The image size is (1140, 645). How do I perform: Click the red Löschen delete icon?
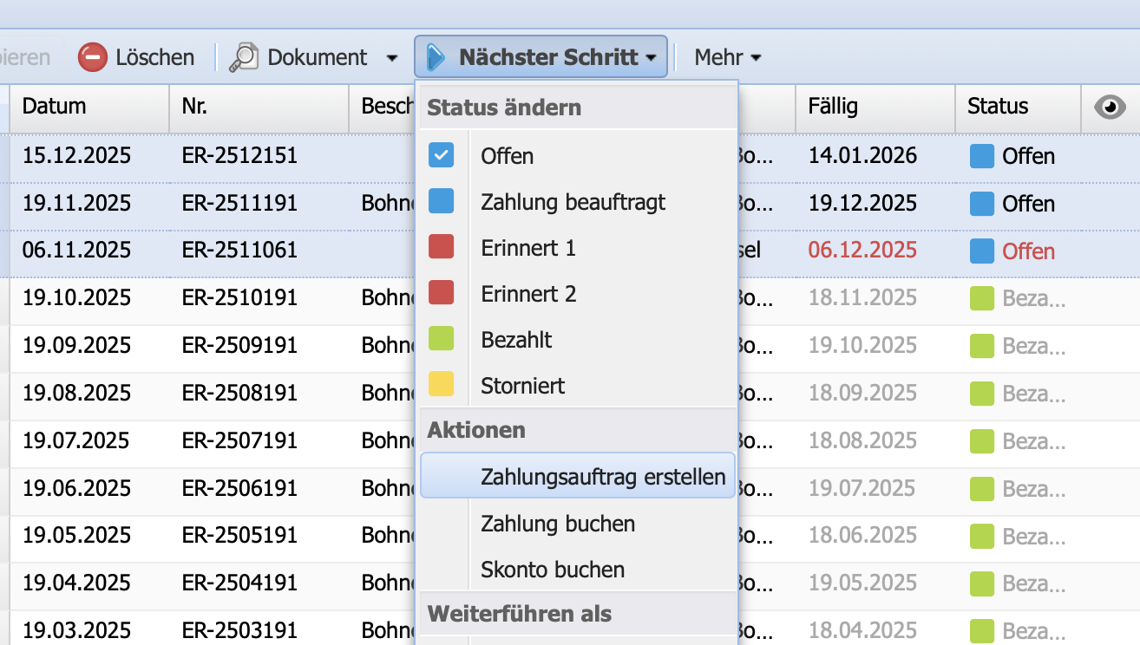coord(93,57)
